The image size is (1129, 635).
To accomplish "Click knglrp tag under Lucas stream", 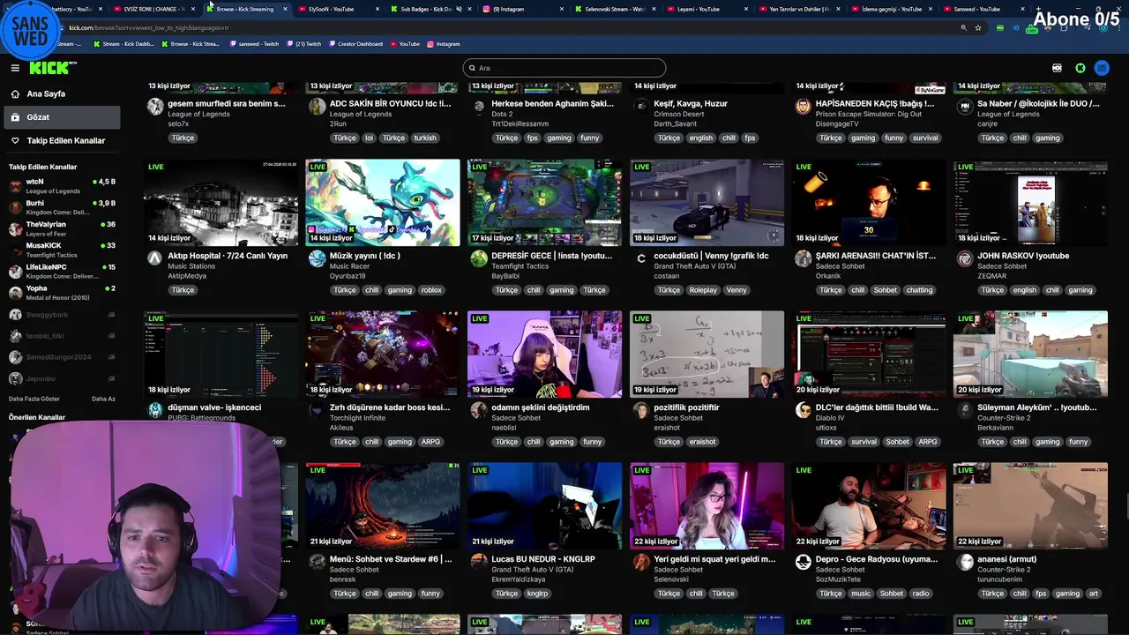I will (x=537, y=594).
